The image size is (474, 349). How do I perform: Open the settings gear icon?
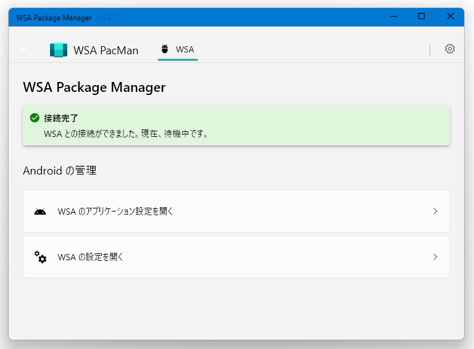tap(450, 49)
